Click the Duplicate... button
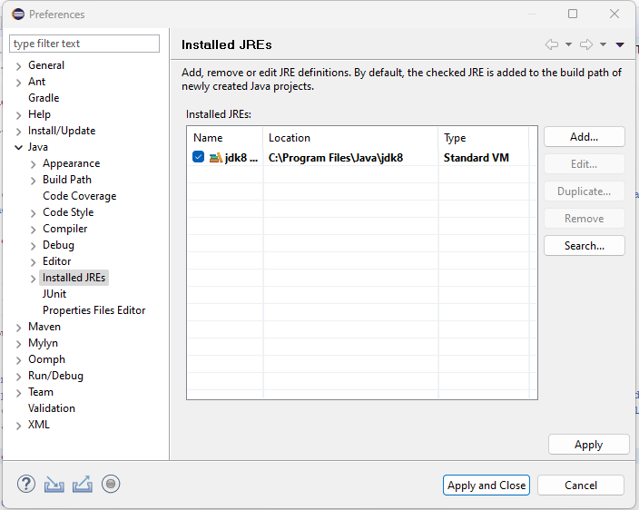Image resolution: width=639 pixels, height=510 pixels. [x=584, y=191]
